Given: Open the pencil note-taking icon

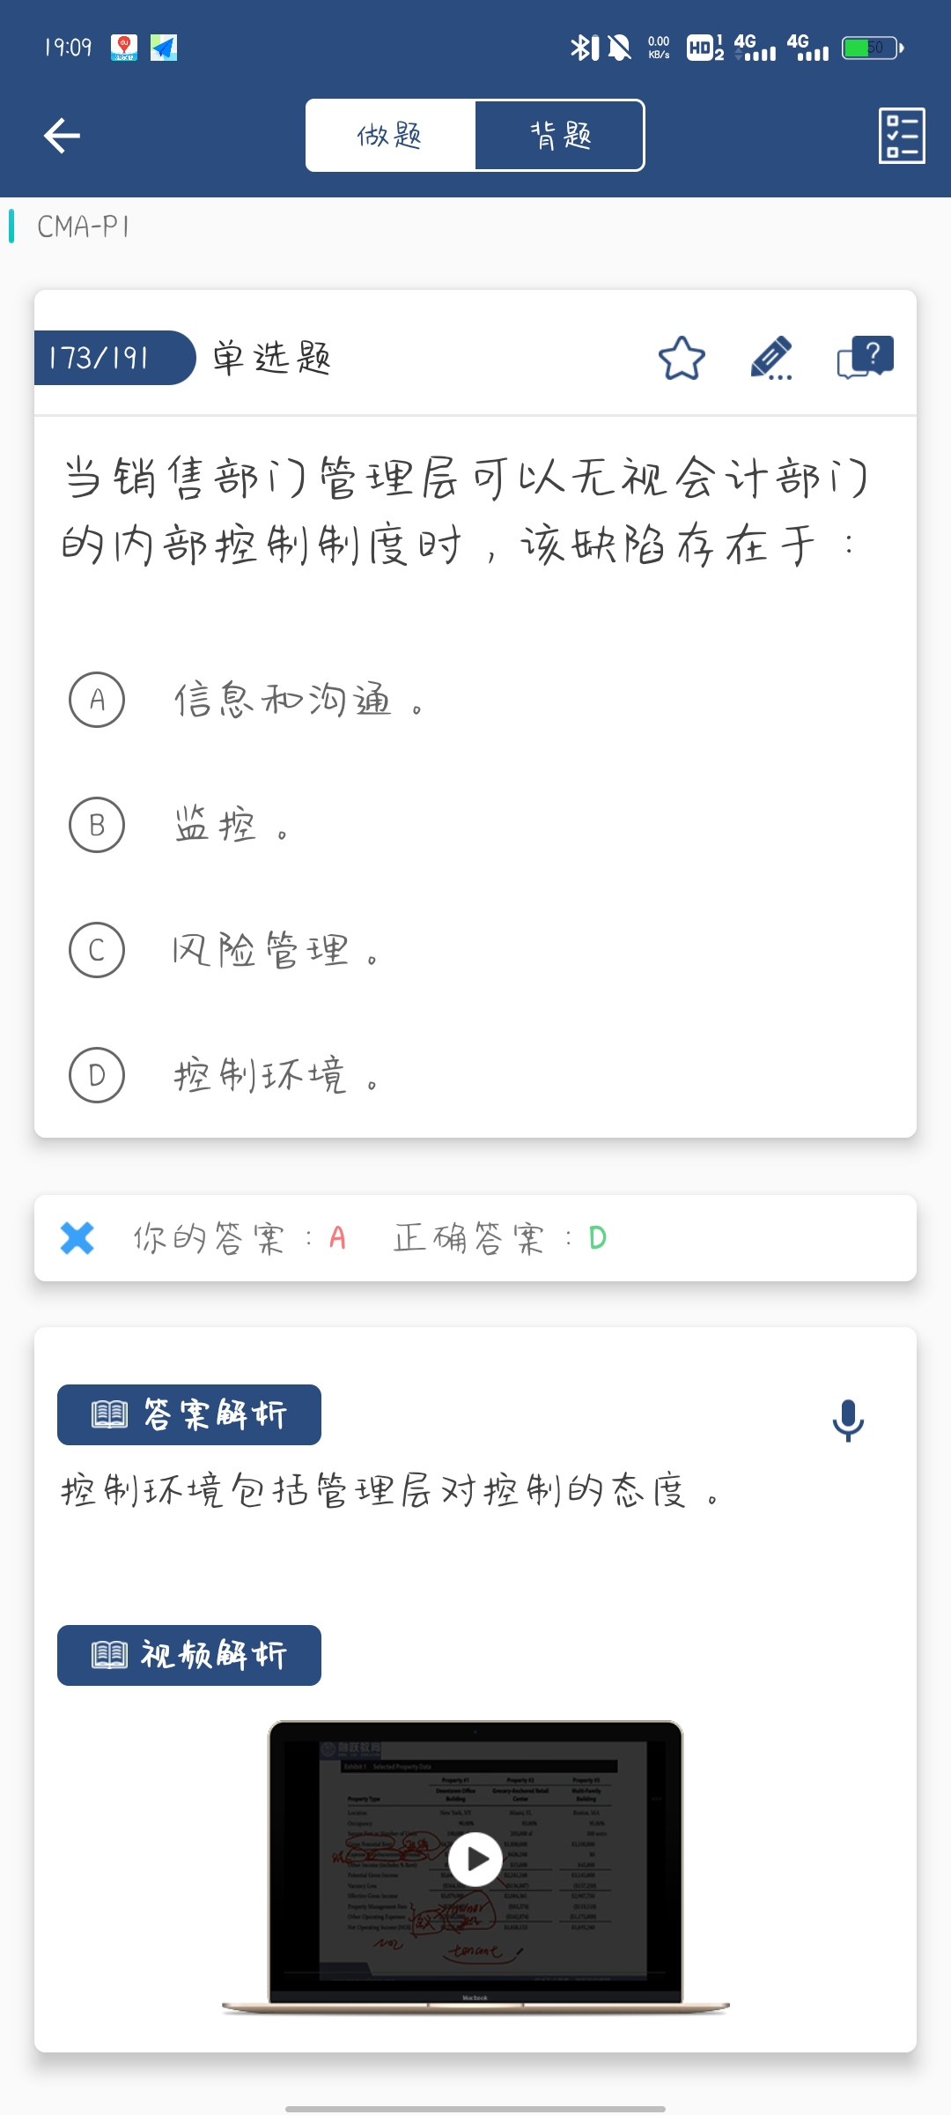Looking at the screenshot, I should click(x=771, y=358).
